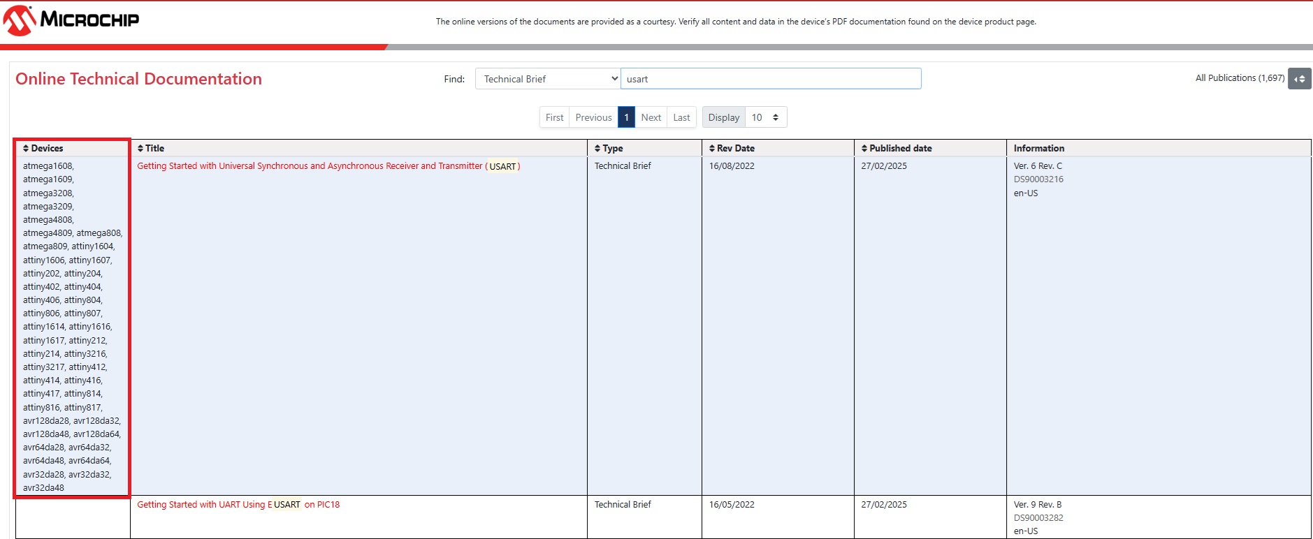The image size is (1313, 539).
Task: Jump to the Last results page
Action: (x=681, y=117)
